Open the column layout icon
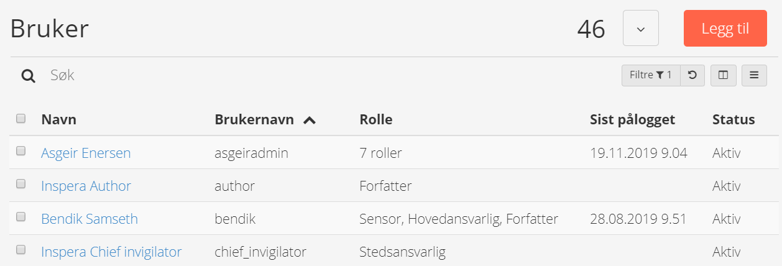The image size is (782, 266). (x=723, y=75)
